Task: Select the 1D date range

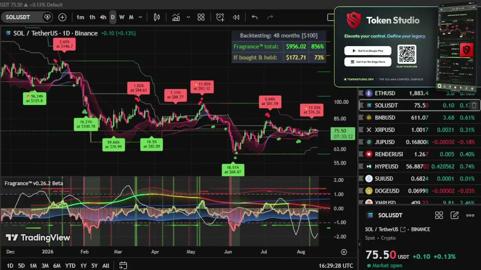Action: pyautogui.click(x=10, y=266)
